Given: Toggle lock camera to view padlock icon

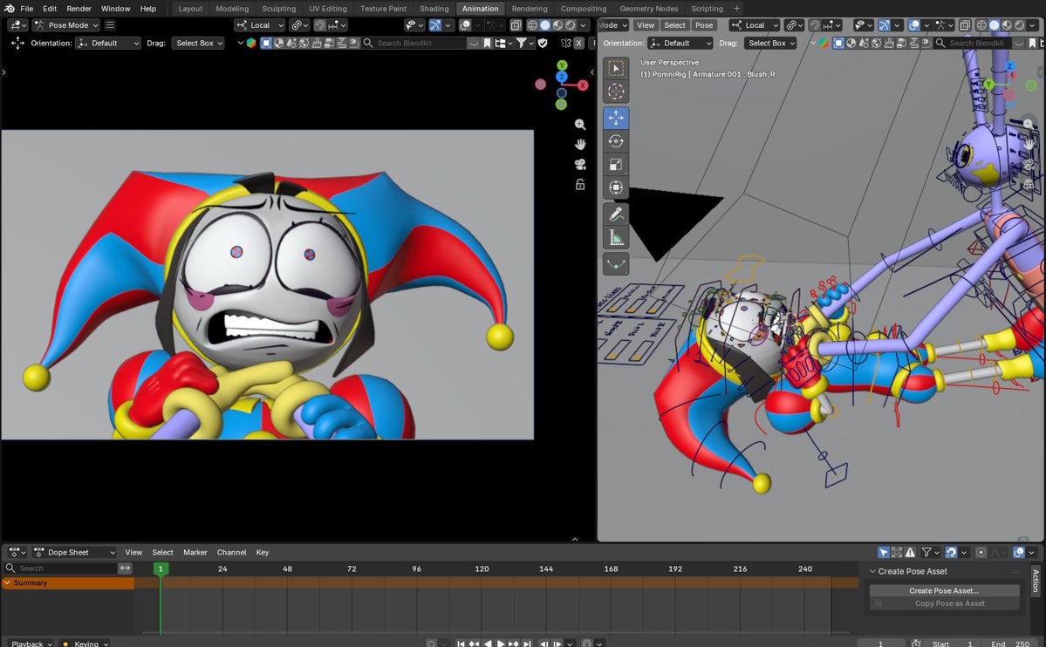Looking at the screenshot, I should (579, 184).
